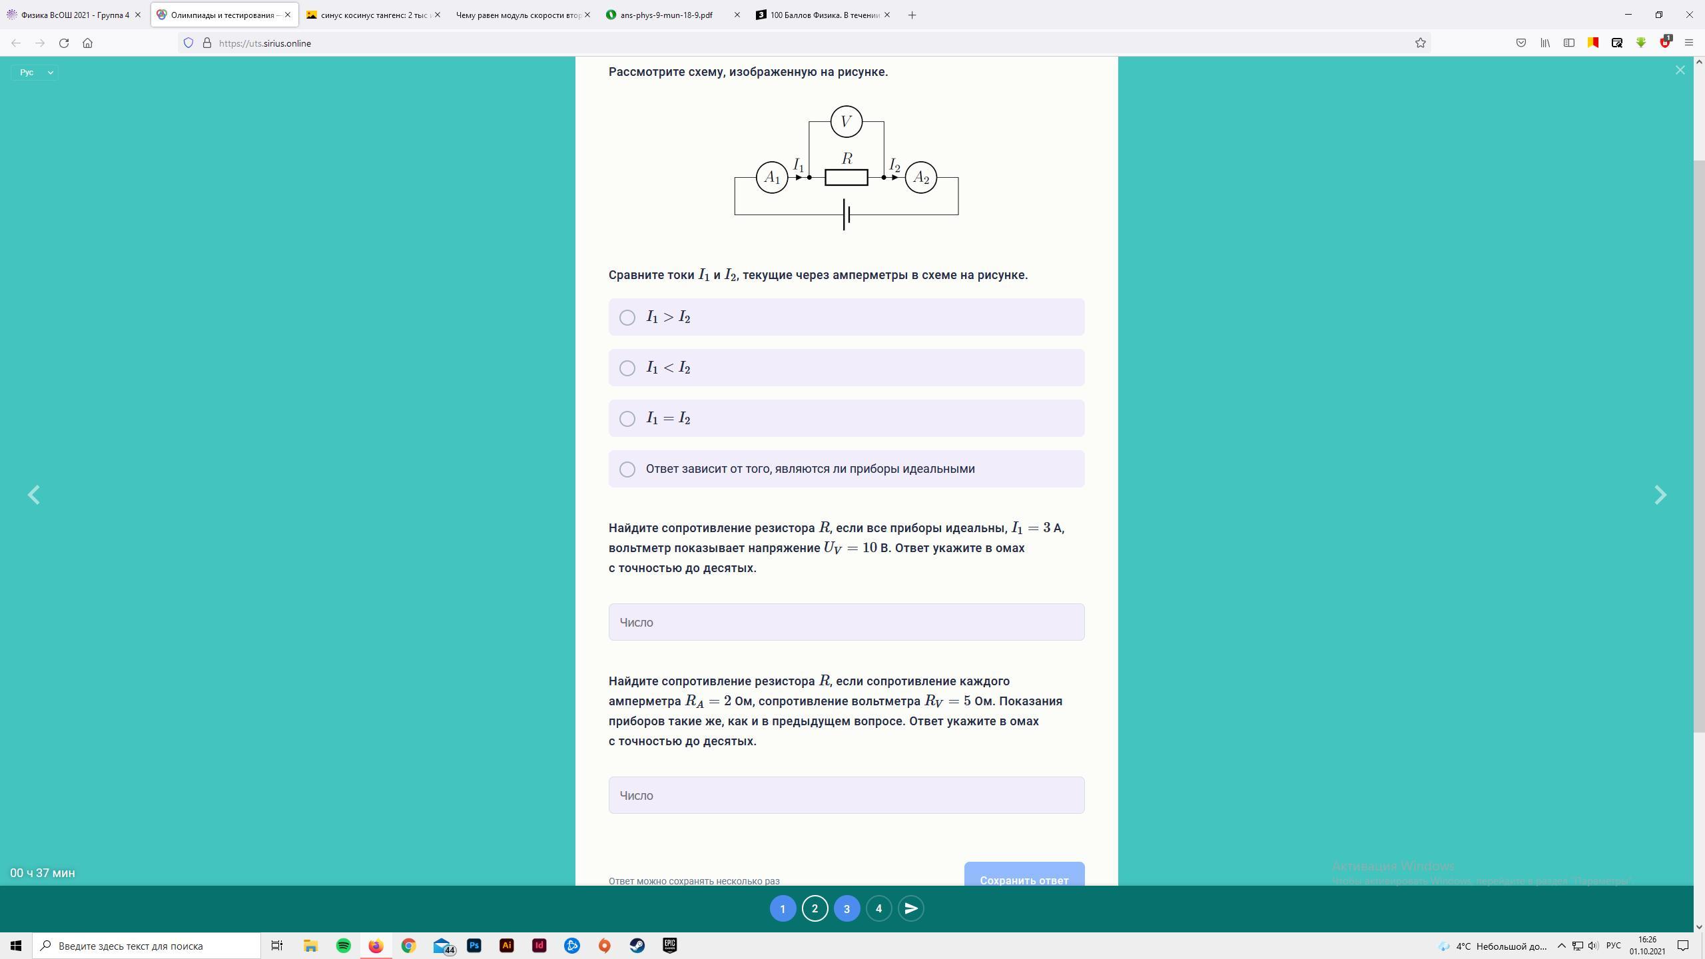Image resolution: width=1705 pixels, height=959 pixels.
Task: Click the browser forward arrow
Action: tap(40, 43)
